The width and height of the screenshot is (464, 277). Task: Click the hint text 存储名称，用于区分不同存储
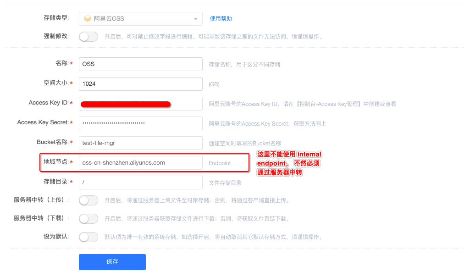244,65
